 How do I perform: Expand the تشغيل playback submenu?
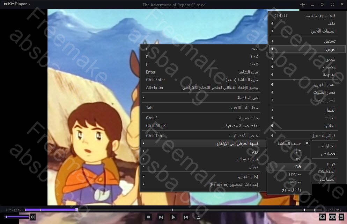307,41
